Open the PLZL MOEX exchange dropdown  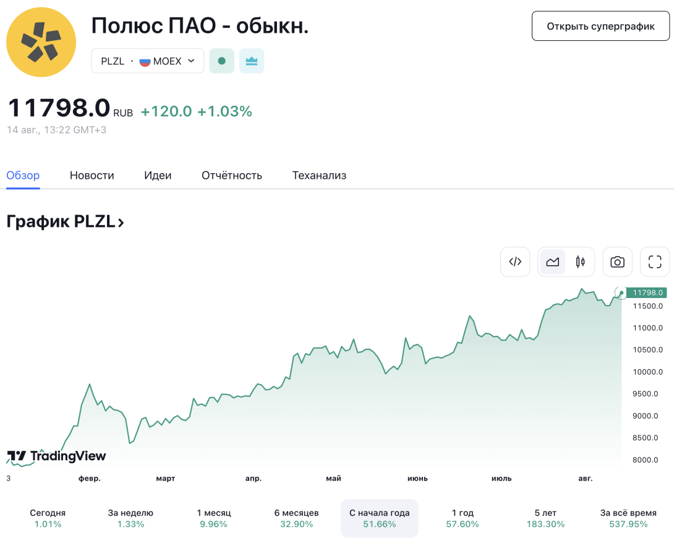click(x=147, y=61)
